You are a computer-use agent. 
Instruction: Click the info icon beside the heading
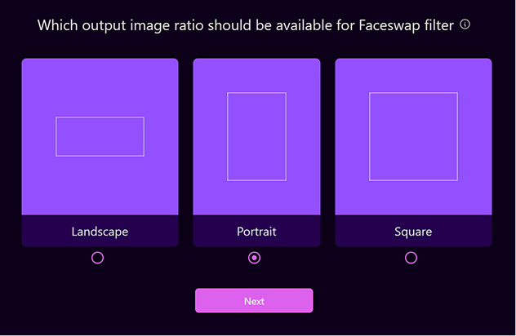click(465, 24)
